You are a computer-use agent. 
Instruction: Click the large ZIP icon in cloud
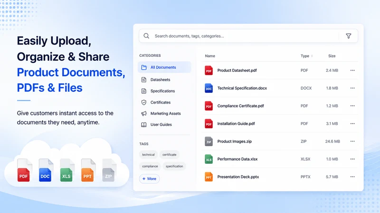109,170
